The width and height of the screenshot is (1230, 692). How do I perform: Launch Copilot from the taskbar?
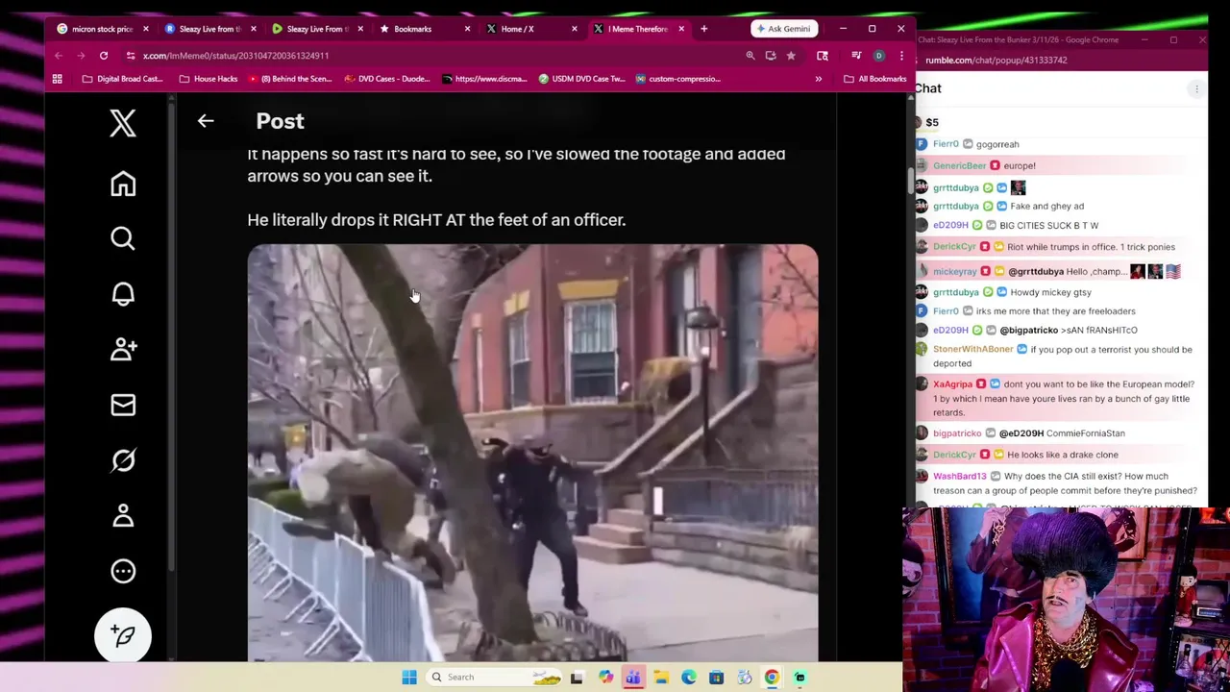click(605, 678)
